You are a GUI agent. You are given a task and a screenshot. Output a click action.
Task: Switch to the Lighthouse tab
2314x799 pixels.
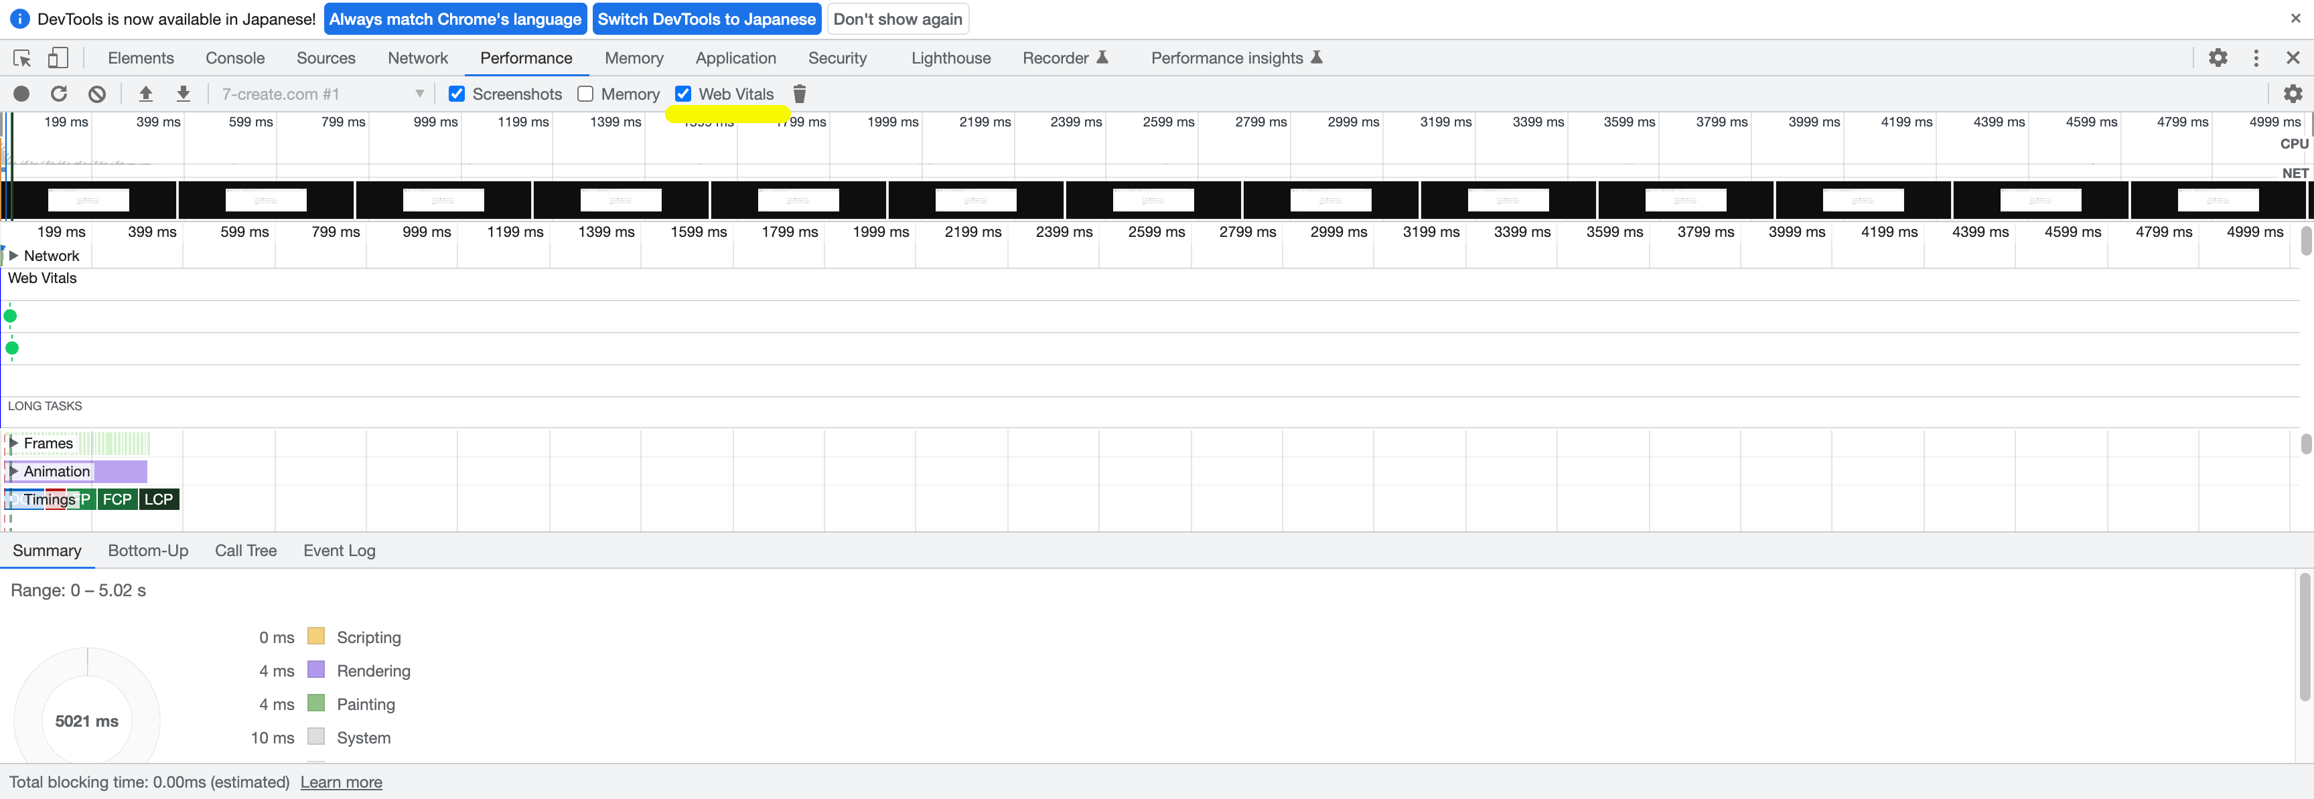[x=950, y=58]
